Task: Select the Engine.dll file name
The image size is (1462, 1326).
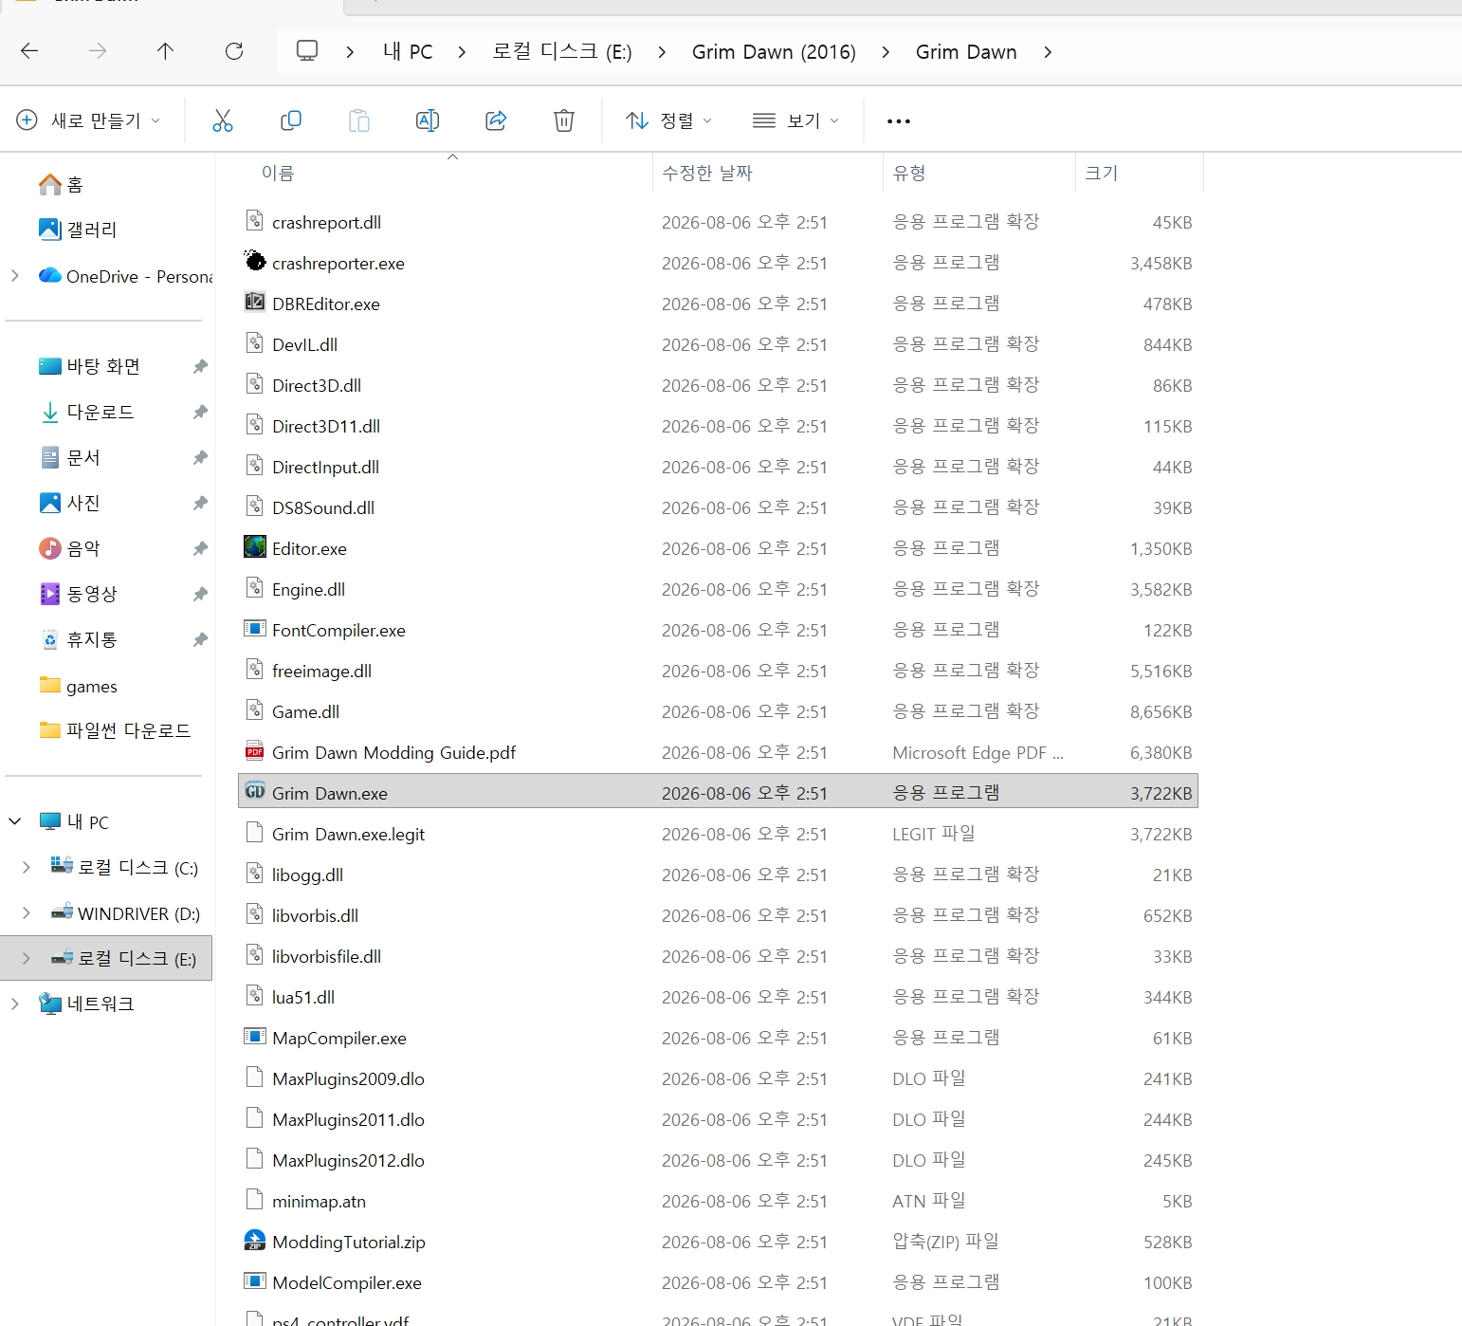Action: click(x=308, y=590)
